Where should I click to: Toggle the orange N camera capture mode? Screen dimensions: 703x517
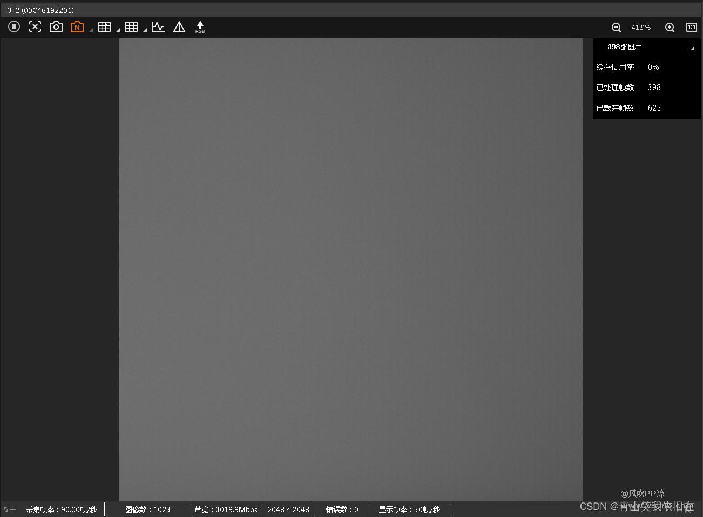coord(77,27)
